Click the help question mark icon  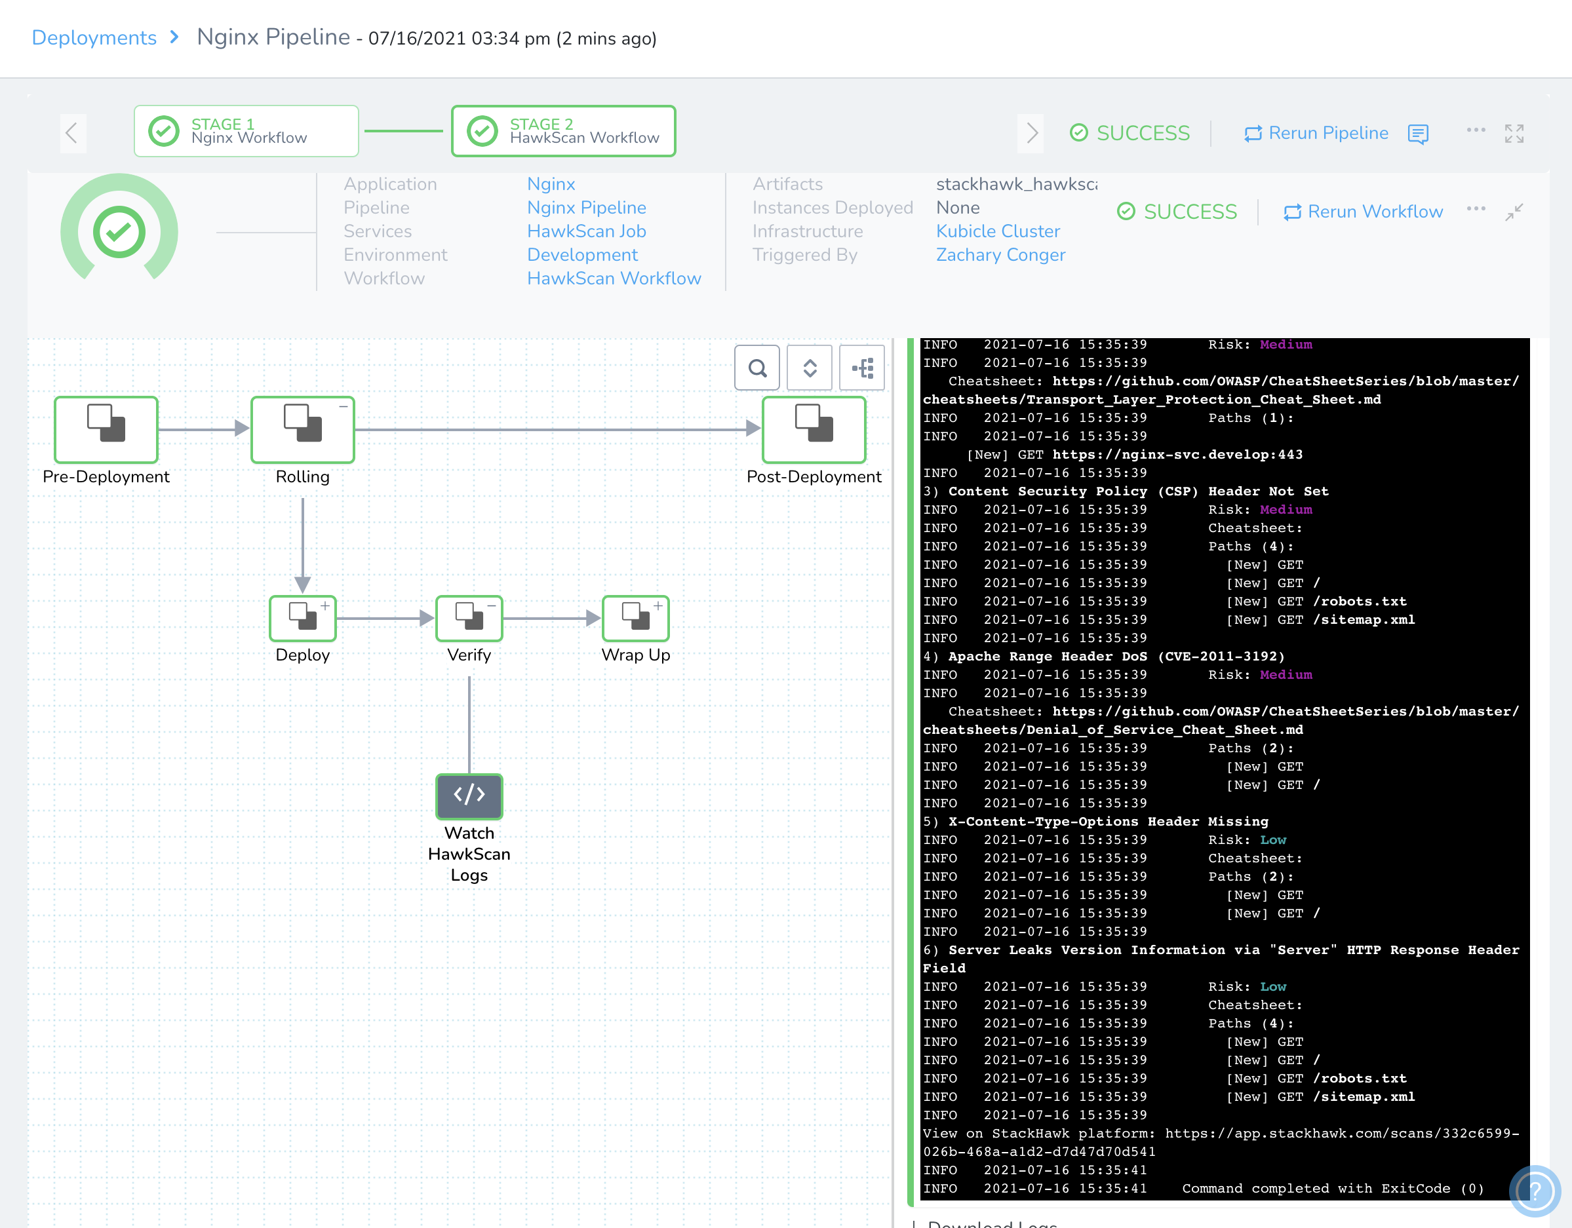pyautogui.click(x=1535, y=1191)
